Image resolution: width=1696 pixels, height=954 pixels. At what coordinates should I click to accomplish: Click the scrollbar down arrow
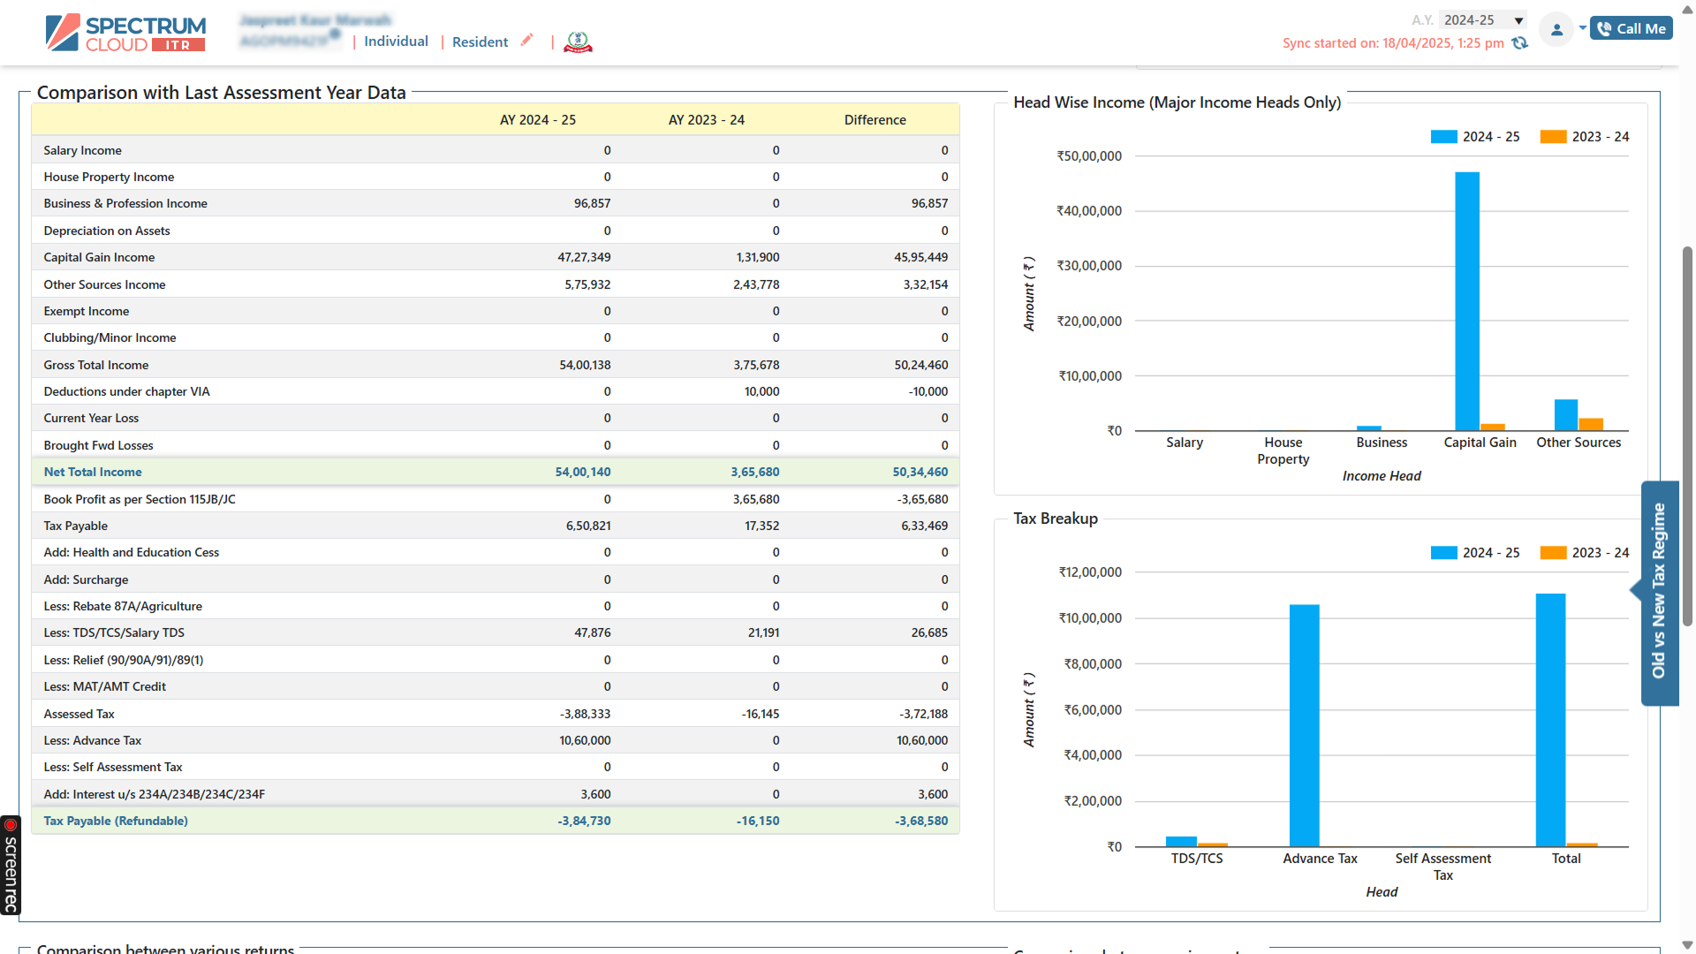click(1687, 945)
